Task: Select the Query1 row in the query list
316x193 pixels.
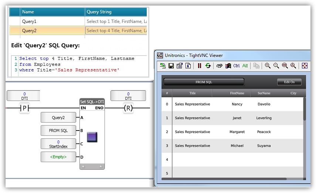Action: pos(52,21)
